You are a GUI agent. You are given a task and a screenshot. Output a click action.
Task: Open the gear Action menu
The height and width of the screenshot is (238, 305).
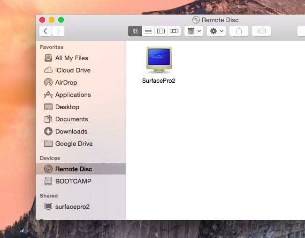[x=216, y=31]
